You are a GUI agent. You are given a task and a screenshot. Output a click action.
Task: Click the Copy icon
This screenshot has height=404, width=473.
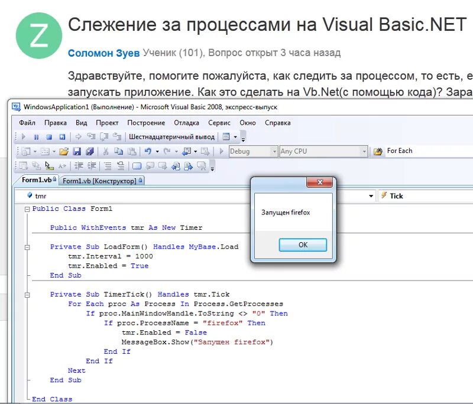119,151
